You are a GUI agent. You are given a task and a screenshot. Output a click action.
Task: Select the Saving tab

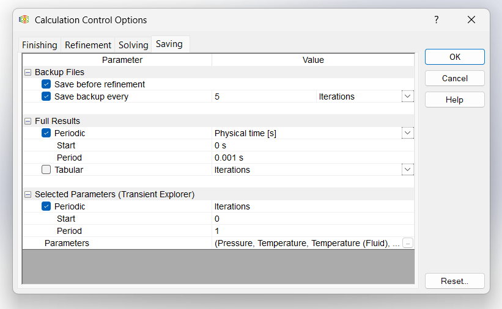169,44
